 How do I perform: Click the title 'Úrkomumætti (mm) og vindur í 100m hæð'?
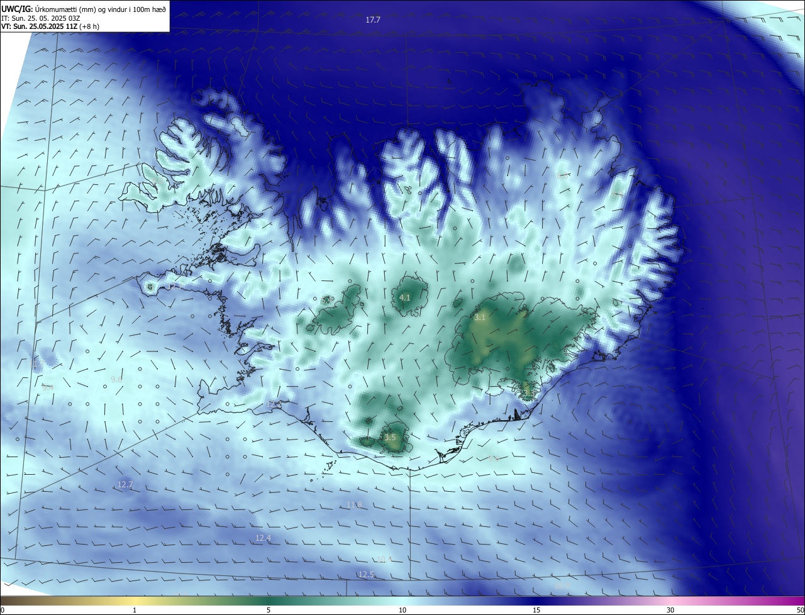point(99,9)
